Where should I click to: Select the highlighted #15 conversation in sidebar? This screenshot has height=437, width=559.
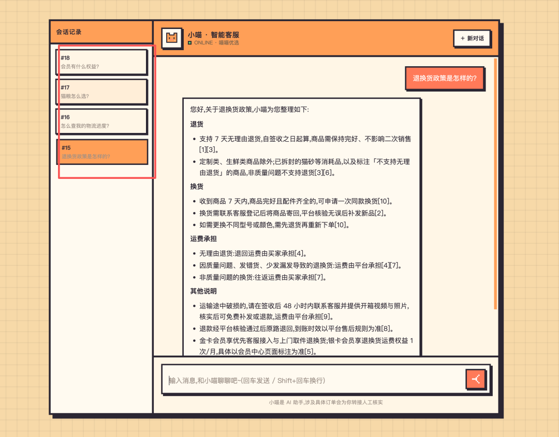pos(102,152)
